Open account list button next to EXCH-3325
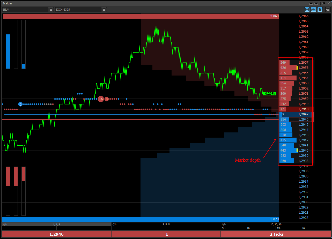The height and width of the screenshot is (239, 332). [104, 10]
